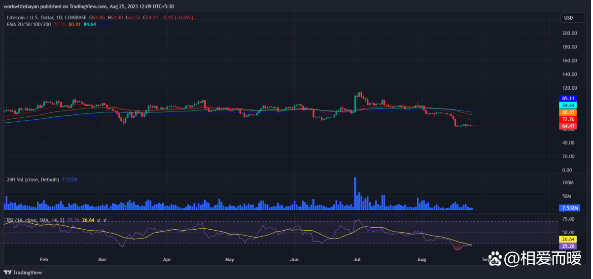
Task: Click the 100M volume axis label
Action: (568, 182)
